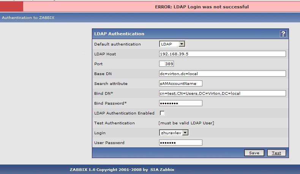This screenshot has height=174, width=300.
Task: Click the User Password label
Action: pyautogui.click(x=109, y=143)
